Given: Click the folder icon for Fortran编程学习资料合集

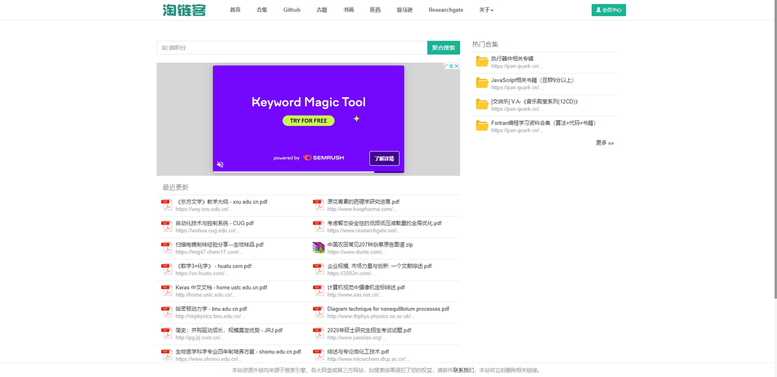Looking at the screenshot, I should (x=482, y=126).
